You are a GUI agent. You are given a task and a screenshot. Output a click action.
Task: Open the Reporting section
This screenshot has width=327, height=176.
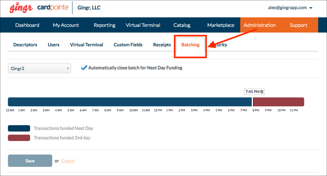[x=105, y=25]
